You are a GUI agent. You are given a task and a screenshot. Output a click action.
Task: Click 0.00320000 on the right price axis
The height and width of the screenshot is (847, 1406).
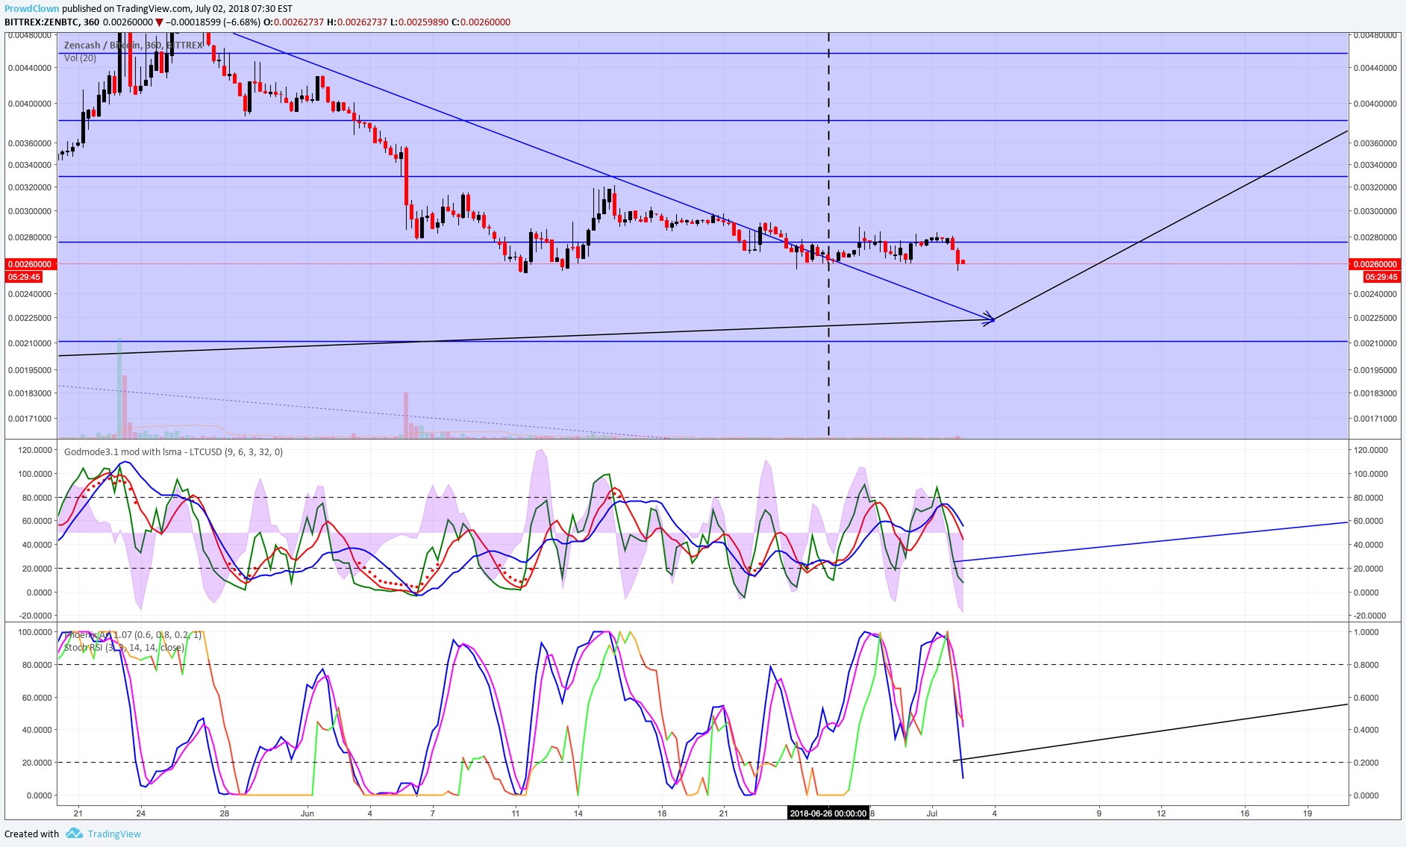(1375, 187)
